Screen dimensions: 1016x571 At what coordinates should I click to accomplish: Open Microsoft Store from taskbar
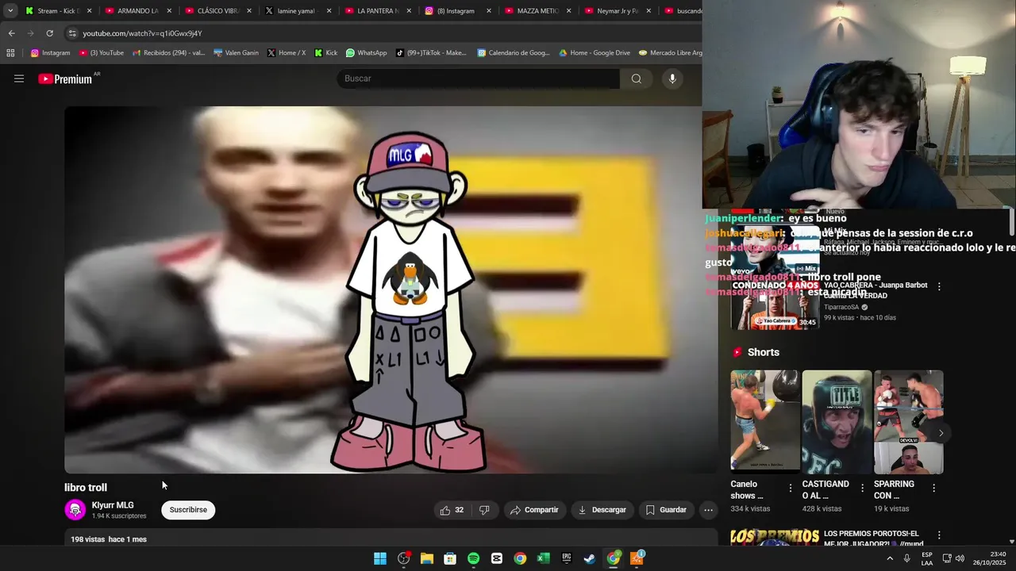[450, 558]
